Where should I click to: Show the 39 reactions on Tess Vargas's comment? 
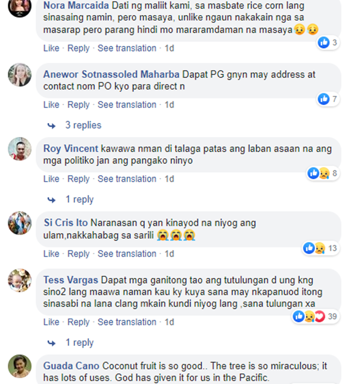point(316,316)
